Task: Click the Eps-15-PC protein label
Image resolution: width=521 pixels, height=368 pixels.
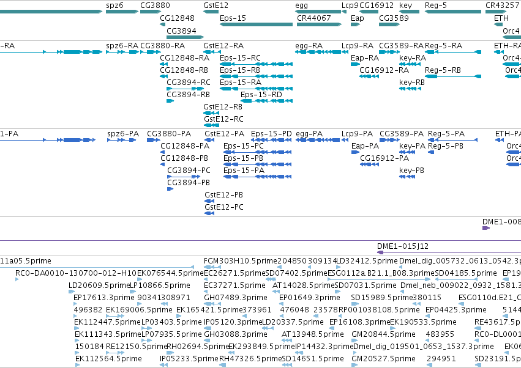Action: click(244, 146)
